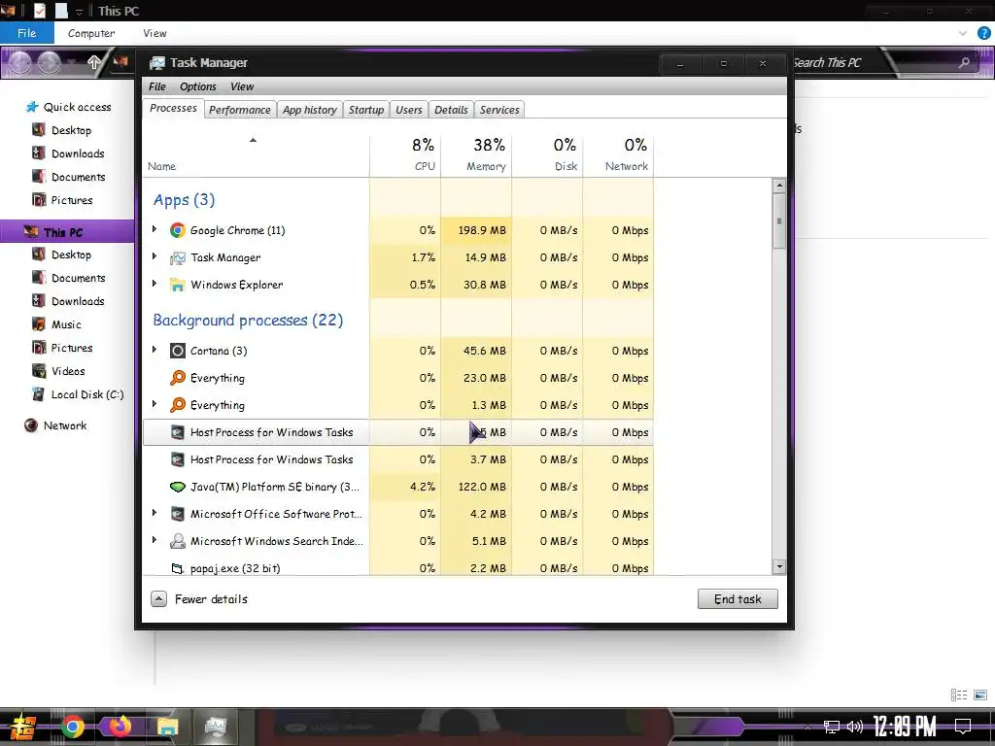
Task: Open the Start menu button
Action: tap(23, 728)
